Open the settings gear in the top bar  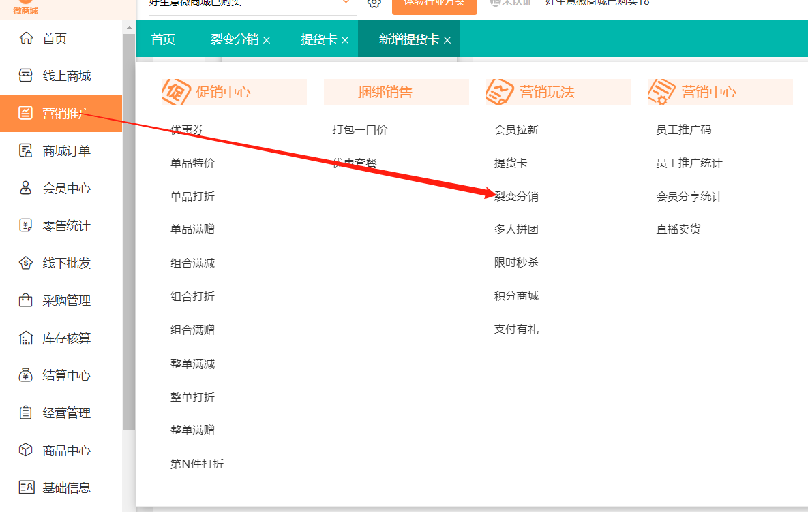pyautogui.click(x=374, y=3)
